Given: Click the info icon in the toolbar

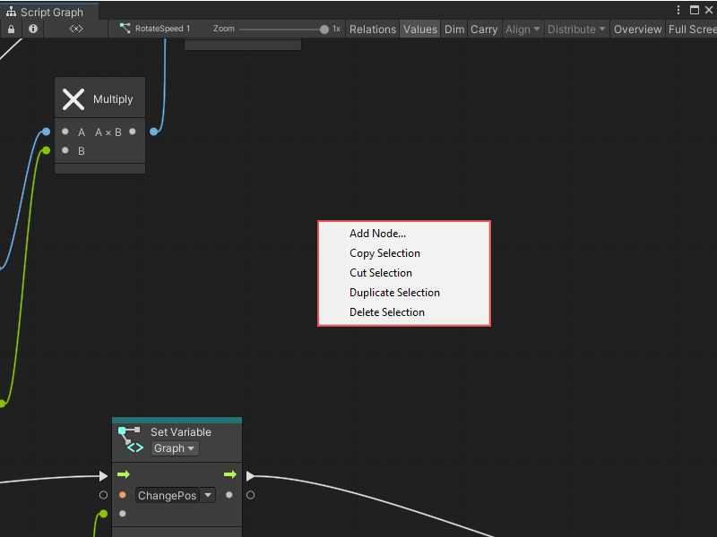Looking at the screenshot, I should pyautogui.click(x=32, y=29).
